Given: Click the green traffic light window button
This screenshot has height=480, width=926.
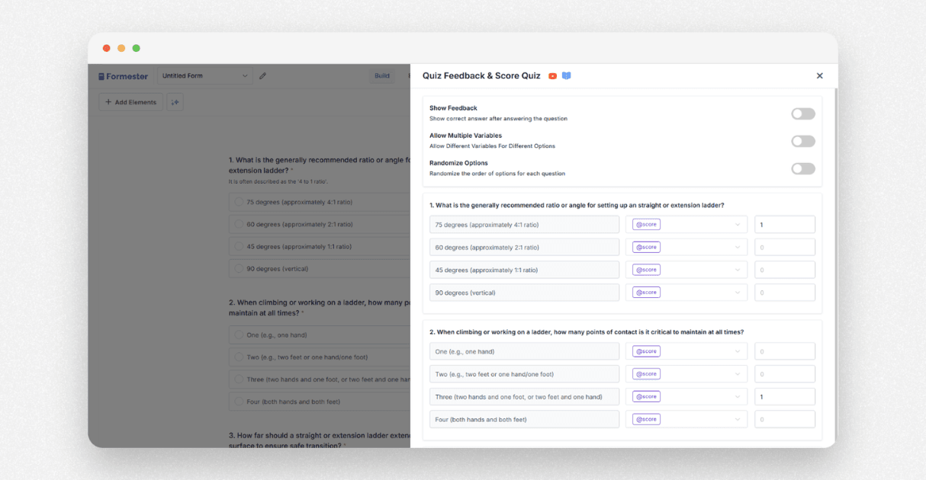Looking at the screenshot, I should (x=136, y=47).
